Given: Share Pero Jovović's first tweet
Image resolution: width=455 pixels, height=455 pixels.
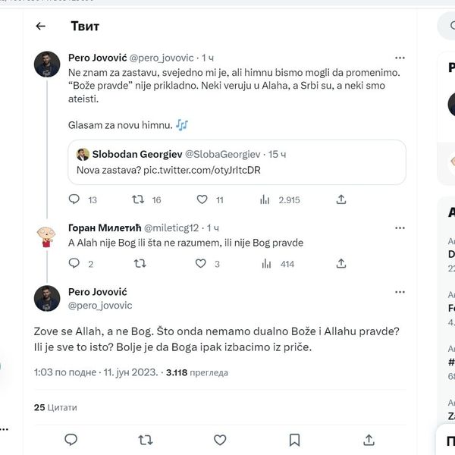Looking at the screenshot, I should [341, 199].
